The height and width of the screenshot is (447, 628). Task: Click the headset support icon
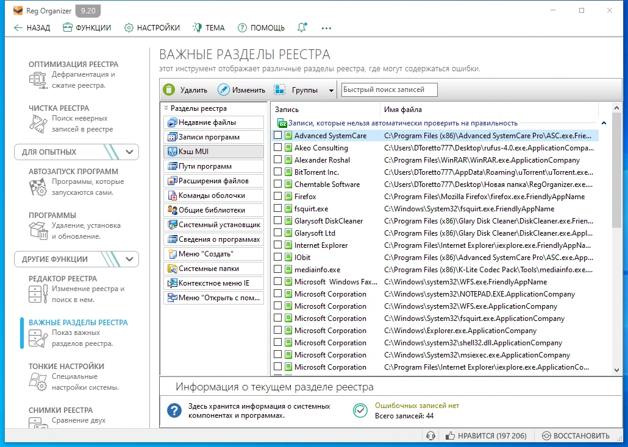[430, 436]
